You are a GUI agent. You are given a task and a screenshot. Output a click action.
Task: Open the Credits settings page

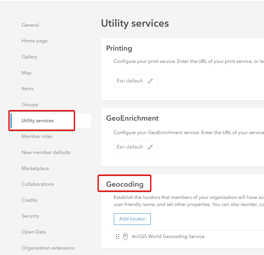coord(30,200)
